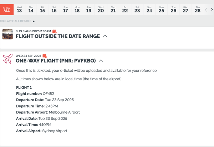This screenshot has height=147, width=214.
Task: Go to previous dates with left arrow
Action: click(206, 10)
